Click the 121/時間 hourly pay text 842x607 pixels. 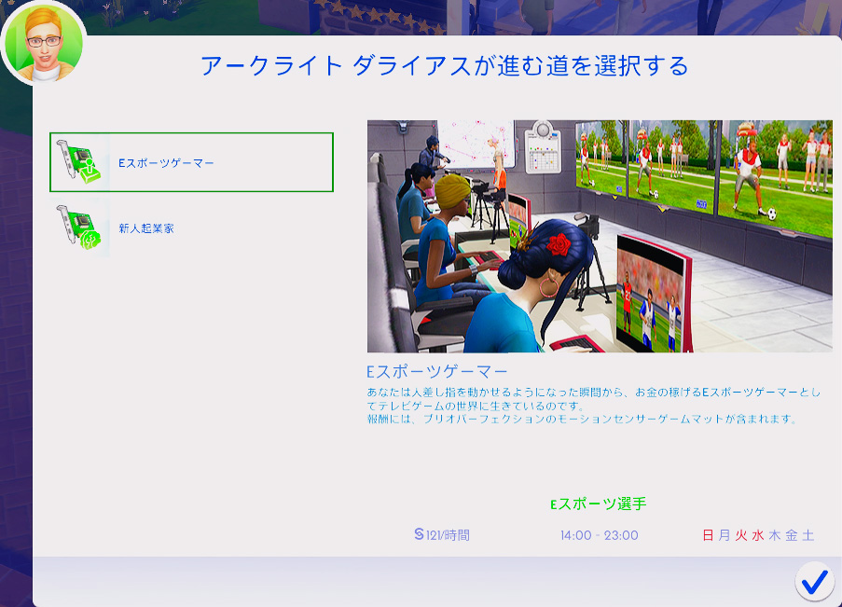(x=448, y=535)
